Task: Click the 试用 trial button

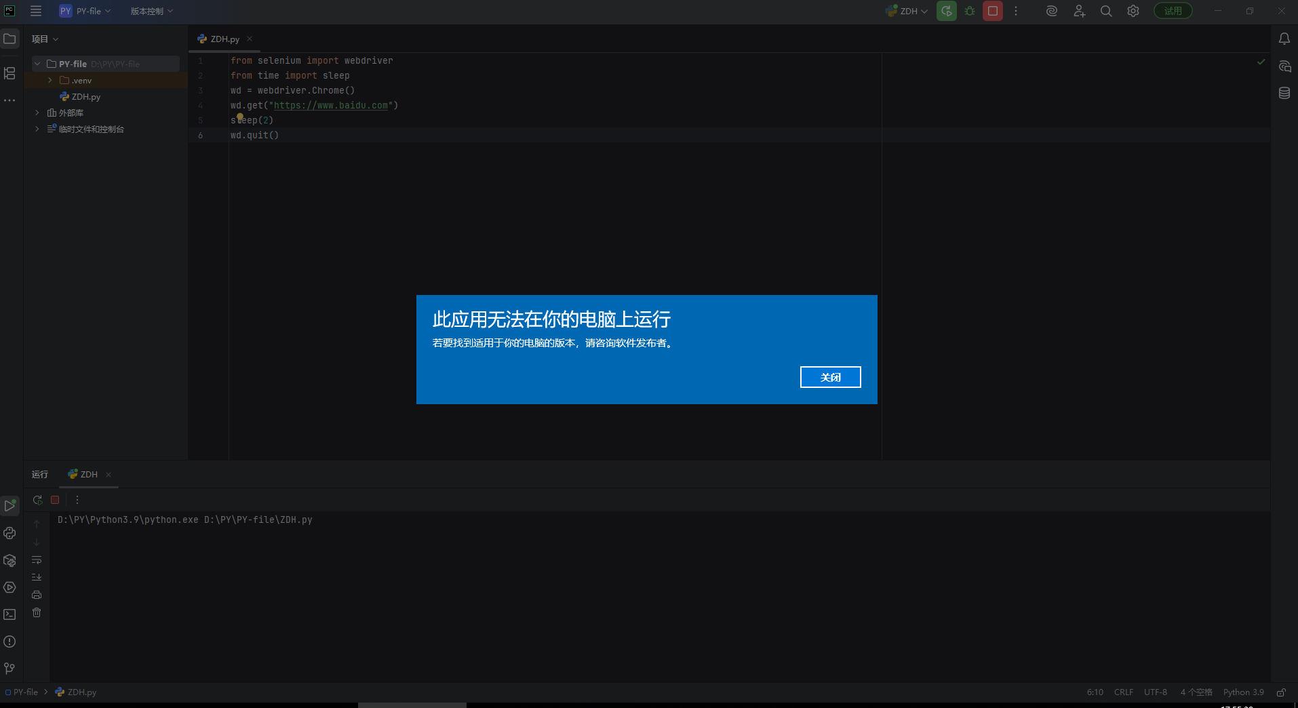Action: click(1173, 11)
